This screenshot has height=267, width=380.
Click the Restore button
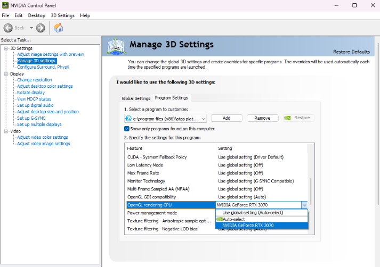click(298, 118)
